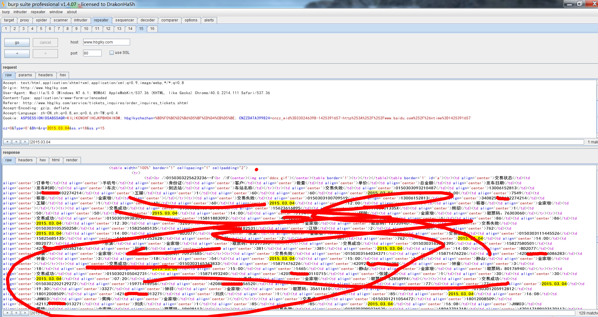Open repeater request tab 11
The height and width of the screenshot is (317, 598).
coord(97,29)
